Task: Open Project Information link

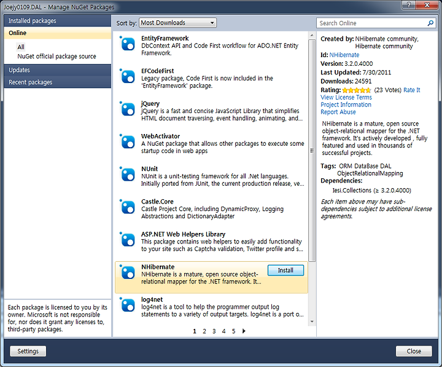Action: [346, 105]
